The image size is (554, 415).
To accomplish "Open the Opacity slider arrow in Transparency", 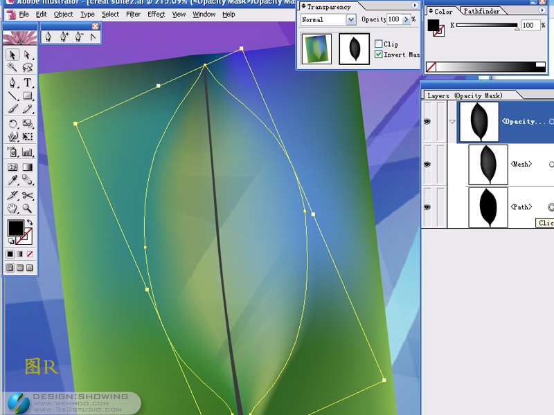I will 406,19.
